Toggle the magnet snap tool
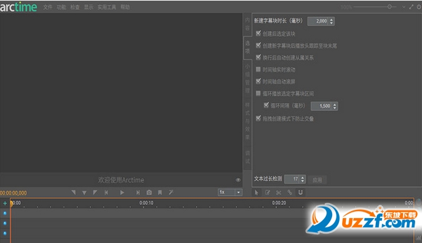This screenshot has width=422, height=243. pyautogui.click(x=300, y=192)
